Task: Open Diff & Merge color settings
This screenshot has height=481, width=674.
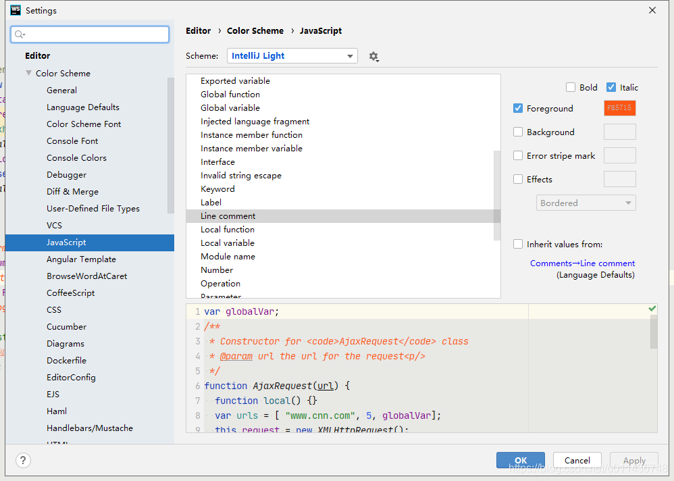Action: [x=73, y=192]
